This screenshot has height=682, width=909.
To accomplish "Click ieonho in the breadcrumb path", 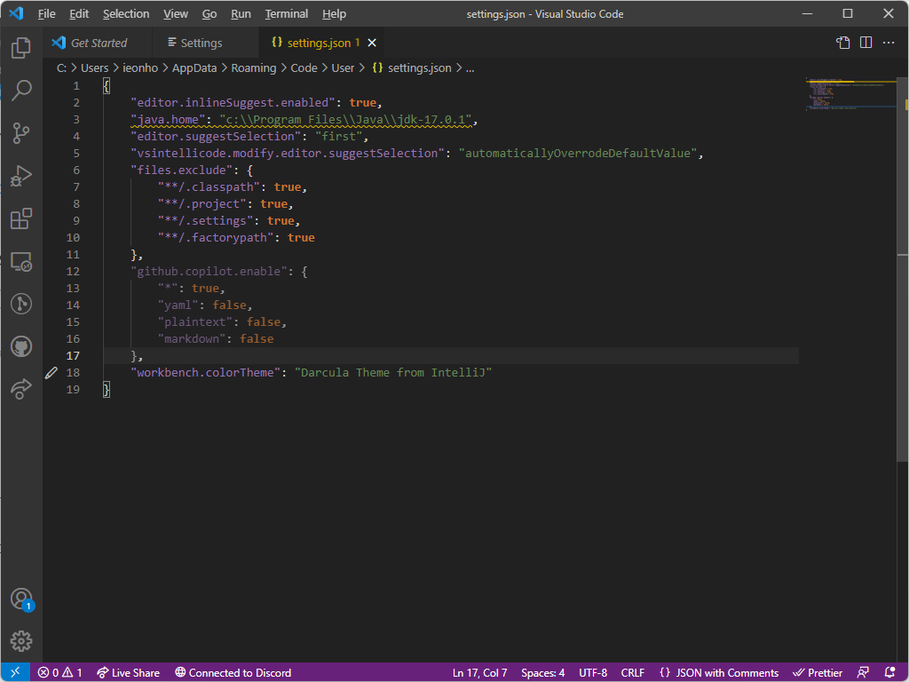I will pyautogui.click(x=140, y=67).
